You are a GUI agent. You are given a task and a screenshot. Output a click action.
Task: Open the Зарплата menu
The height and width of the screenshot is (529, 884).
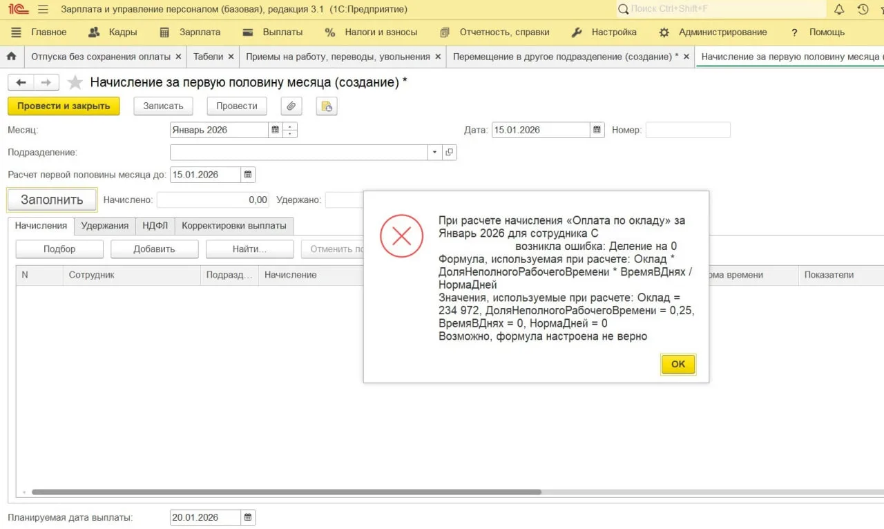[190, 32]
